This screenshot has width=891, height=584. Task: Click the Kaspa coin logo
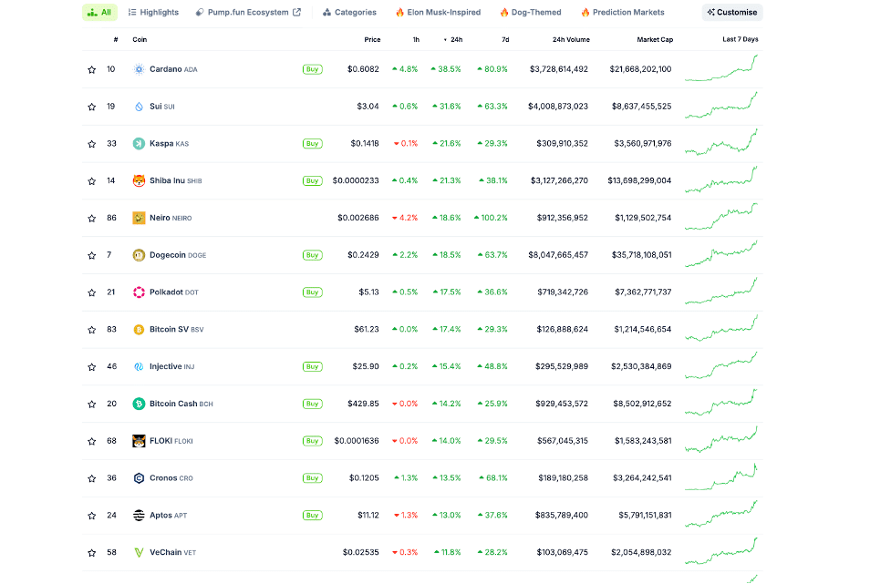(139, 144)
